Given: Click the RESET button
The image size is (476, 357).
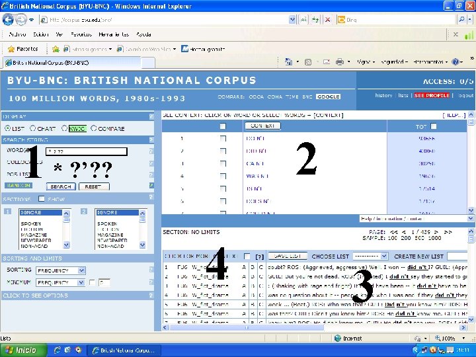Looking at the screenshot, I should pos(94,186).
